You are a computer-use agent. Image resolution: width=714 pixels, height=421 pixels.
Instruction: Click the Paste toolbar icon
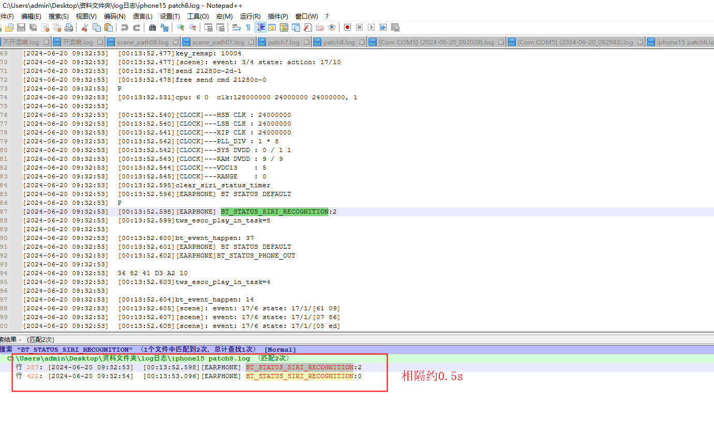pyautogui.click(x=109, y=27)
